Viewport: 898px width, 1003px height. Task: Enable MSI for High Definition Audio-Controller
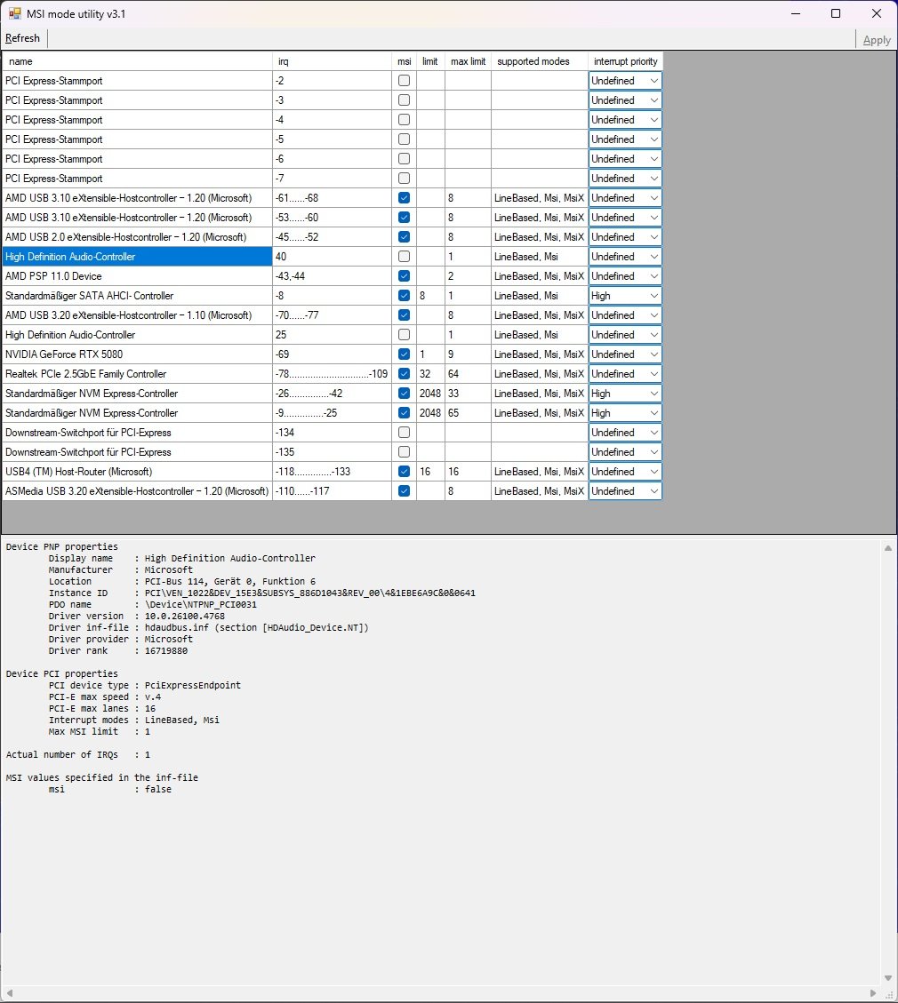coord(404,256)
